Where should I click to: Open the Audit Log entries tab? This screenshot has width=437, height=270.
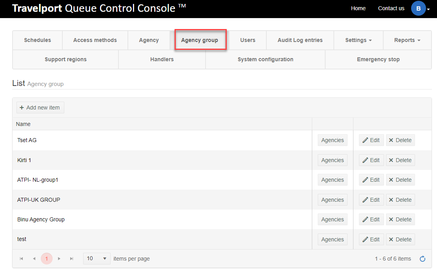[300, 40]
